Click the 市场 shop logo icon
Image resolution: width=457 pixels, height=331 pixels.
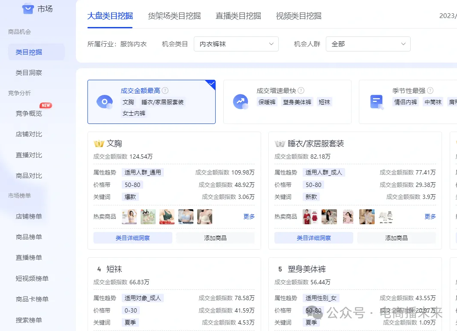(28, 9)
